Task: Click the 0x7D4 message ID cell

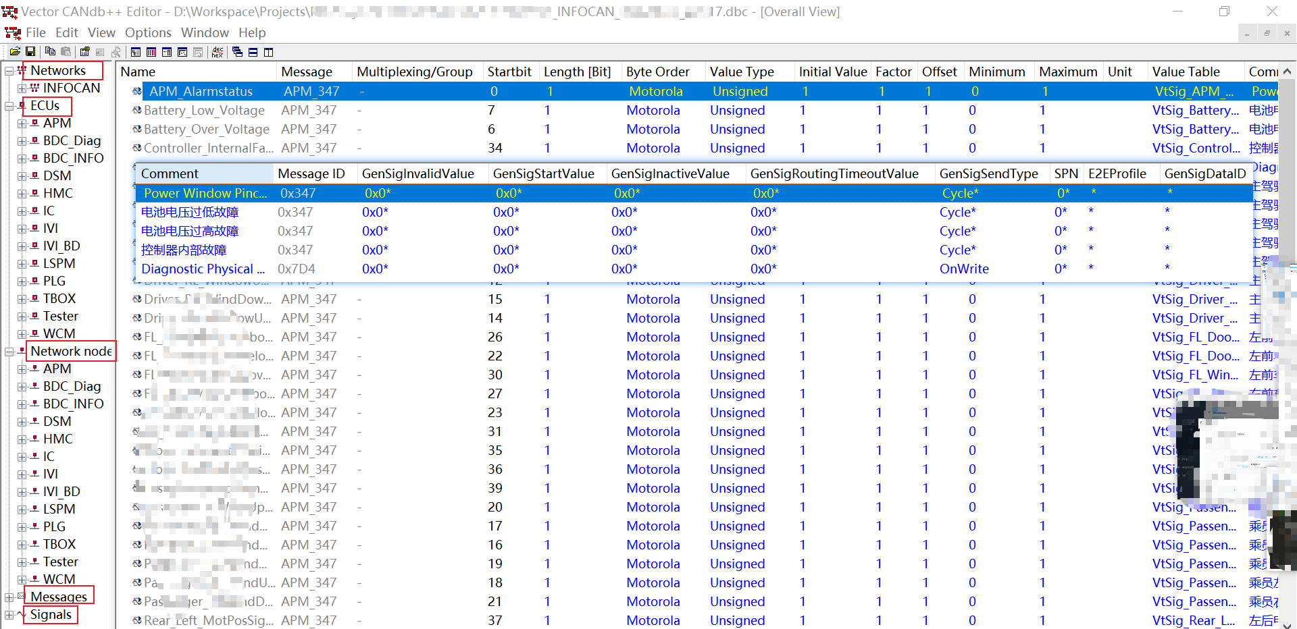Action: pyautogui.click(x=297, y=269)
